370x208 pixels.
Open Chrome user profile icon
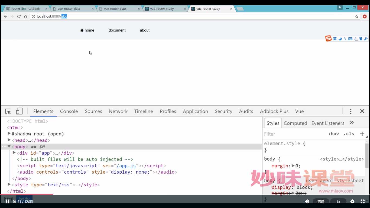pyautogui.click(x=340, y=8)
